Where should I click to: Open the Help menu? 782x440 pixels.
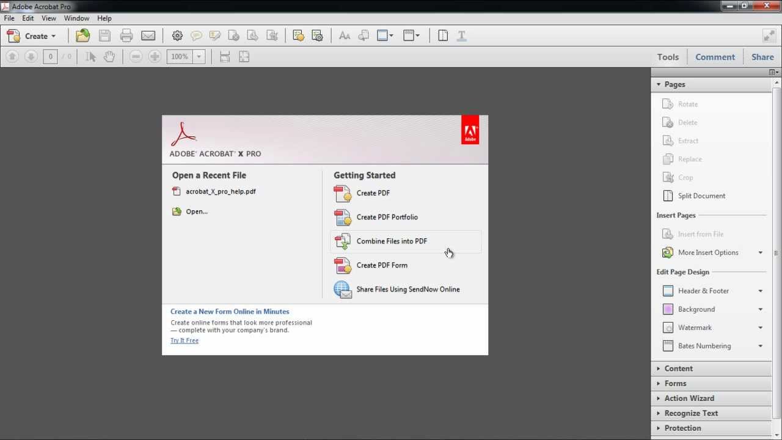tap(104, 18)
